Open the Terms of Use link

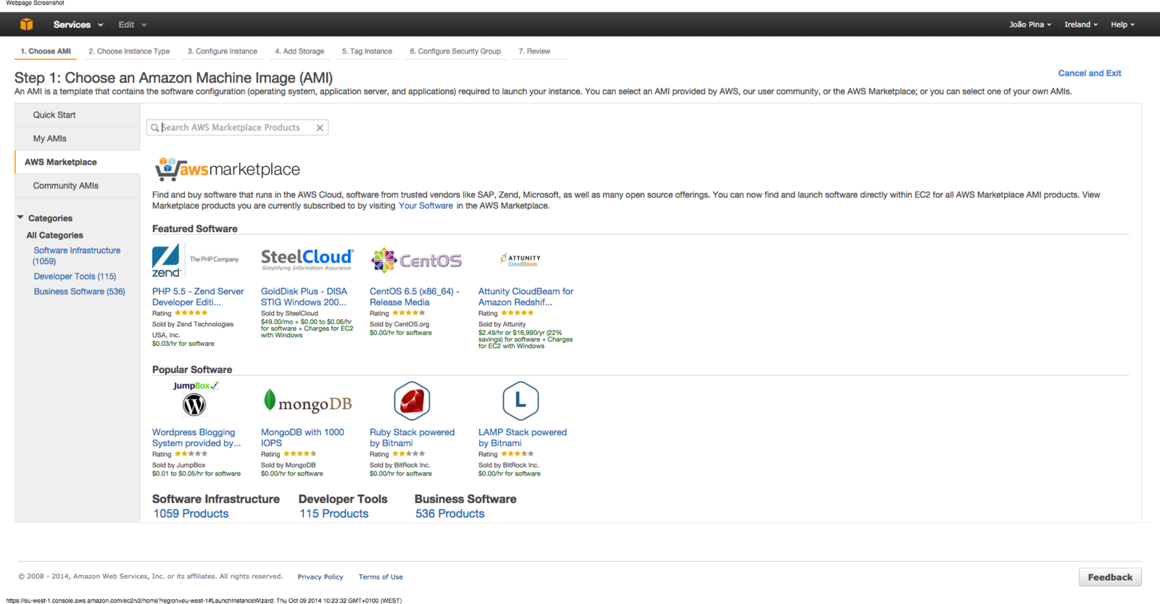click(381, 577)
